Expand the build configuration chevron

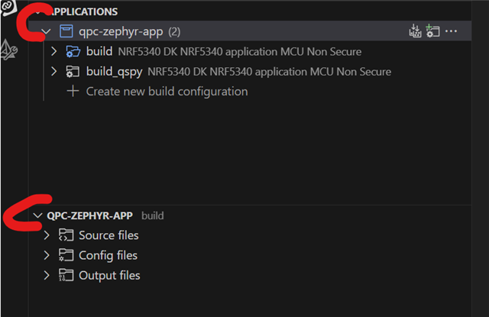click(53, 51)
